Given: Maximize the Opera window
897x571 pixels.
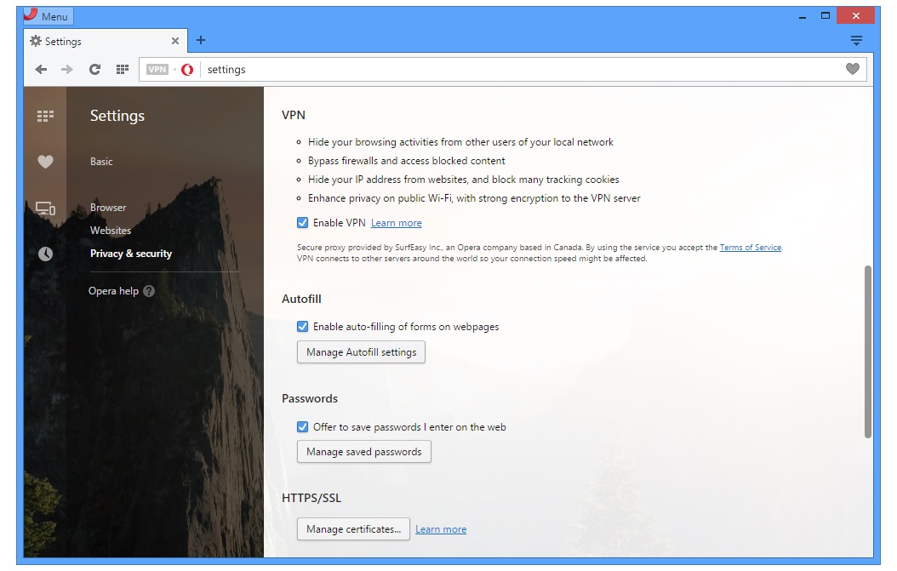Looking at the screenshot, I should (x=825, y=16).
